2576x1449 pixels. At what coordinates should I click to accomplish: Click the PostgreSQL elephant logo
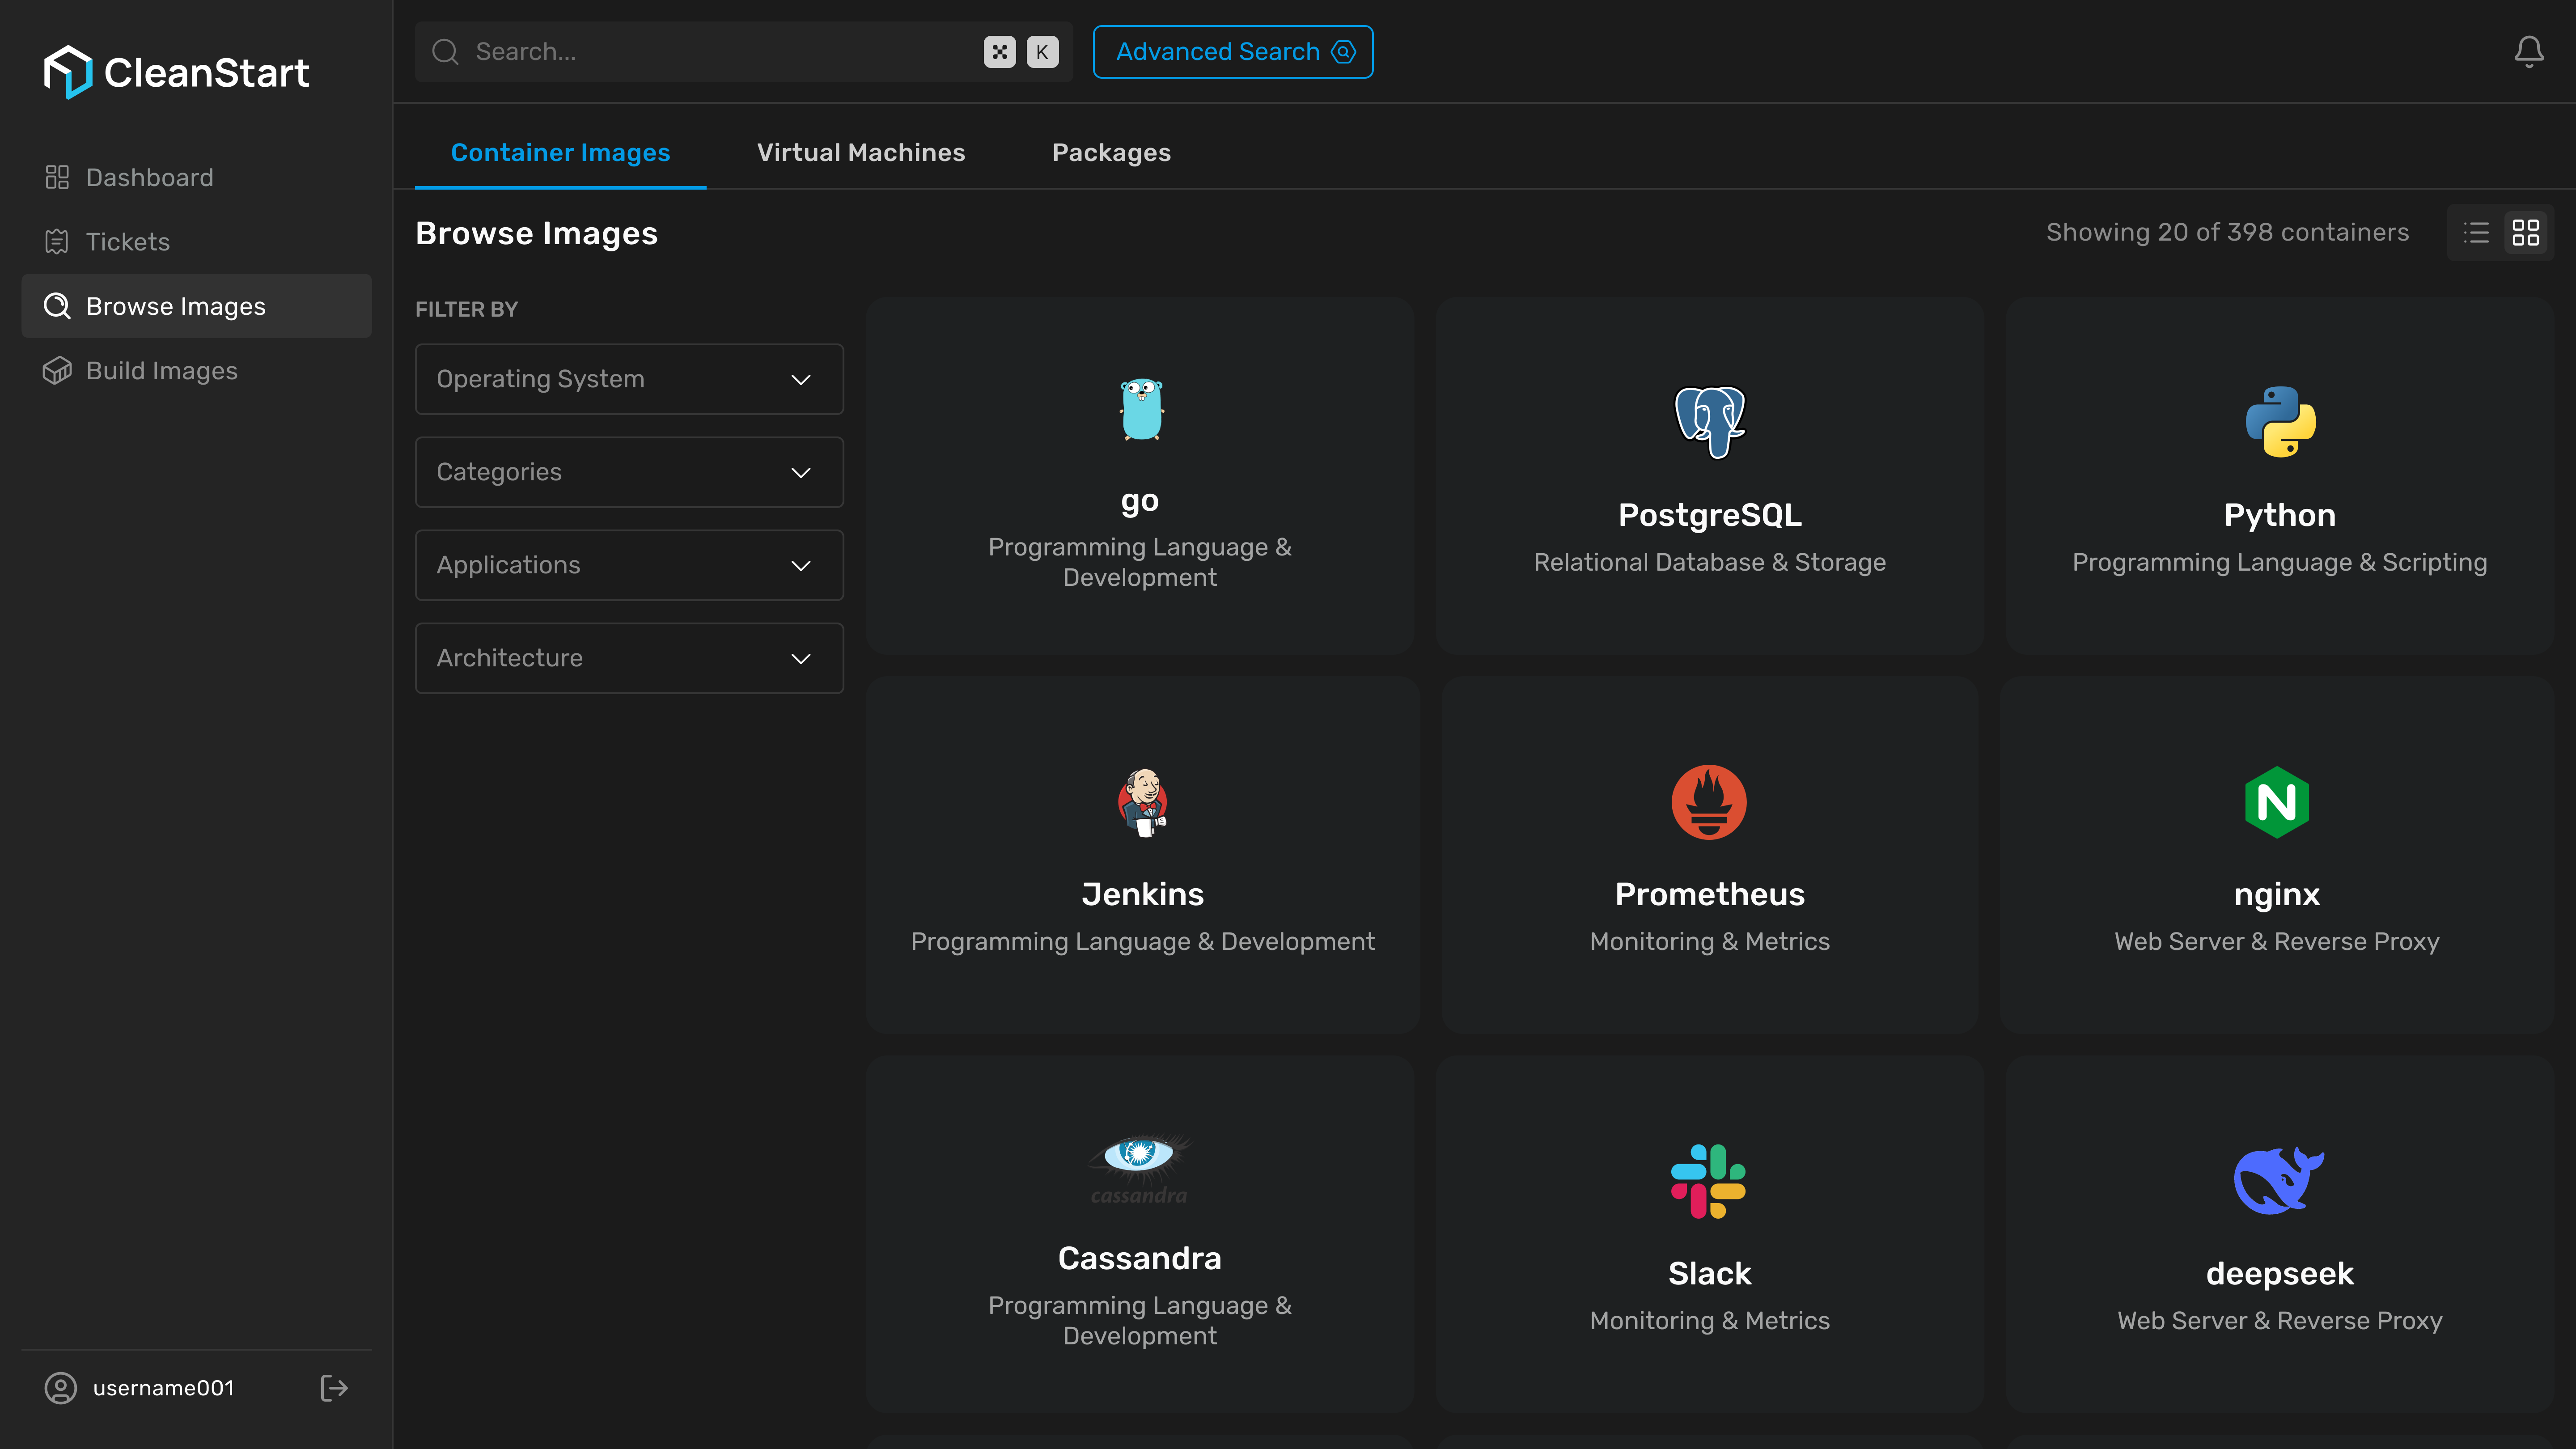pos(1710,422)
